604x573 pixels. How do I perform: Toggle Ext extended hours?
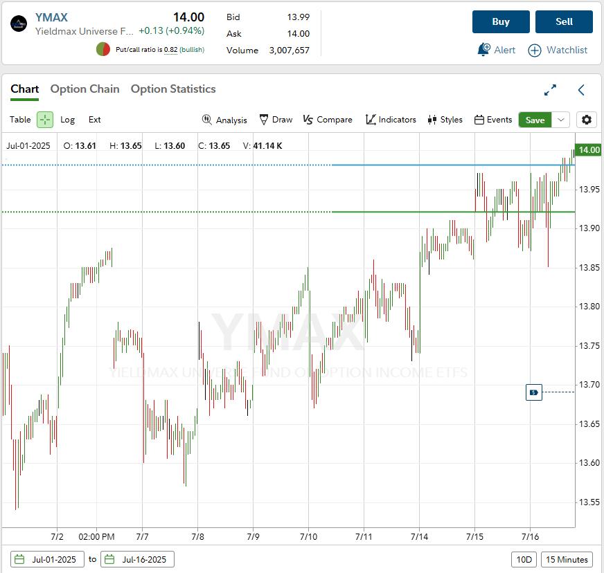94,120
